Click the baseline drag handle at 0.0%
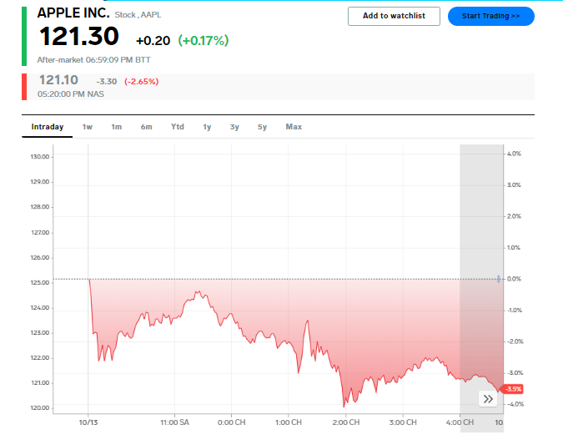Image resolution: width=563 pixels, height=440 pixels. point(499,279)
